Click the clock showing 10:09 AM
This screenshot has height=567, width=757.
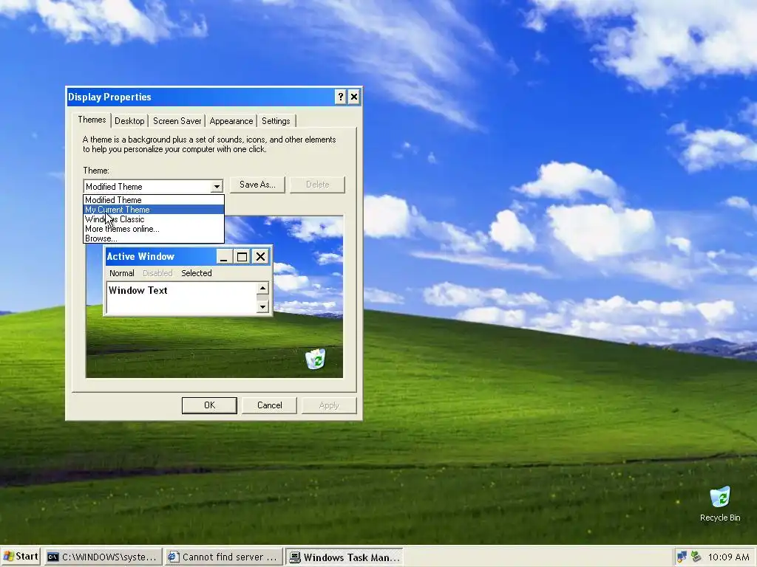pos(728,557)
